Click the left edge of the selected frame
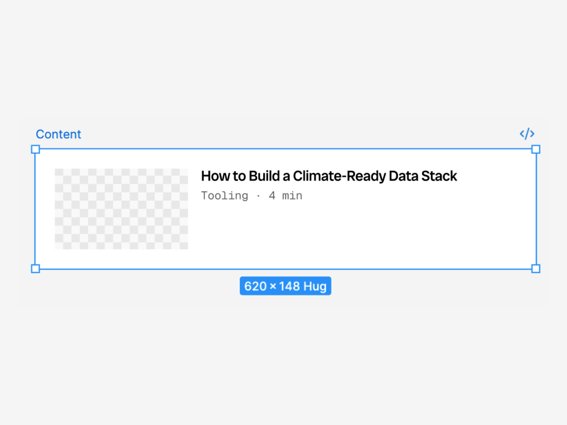The height and width of the screenshot is (425, 567). coord(35,209)
